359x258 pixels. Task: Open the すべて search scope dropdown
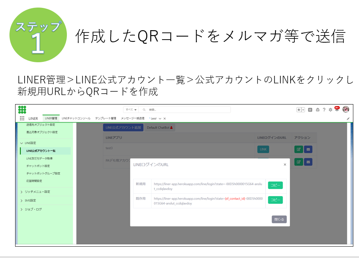click(x=131, y=110)
